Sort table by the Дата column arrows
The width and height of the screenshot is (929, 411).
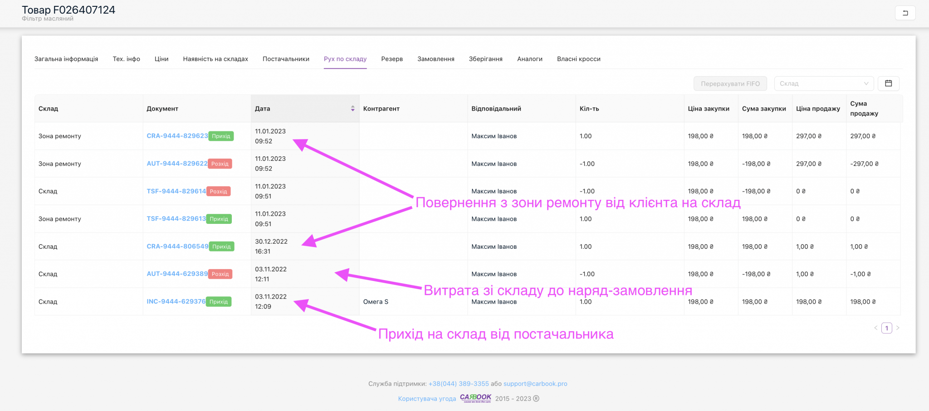(352, 109)
